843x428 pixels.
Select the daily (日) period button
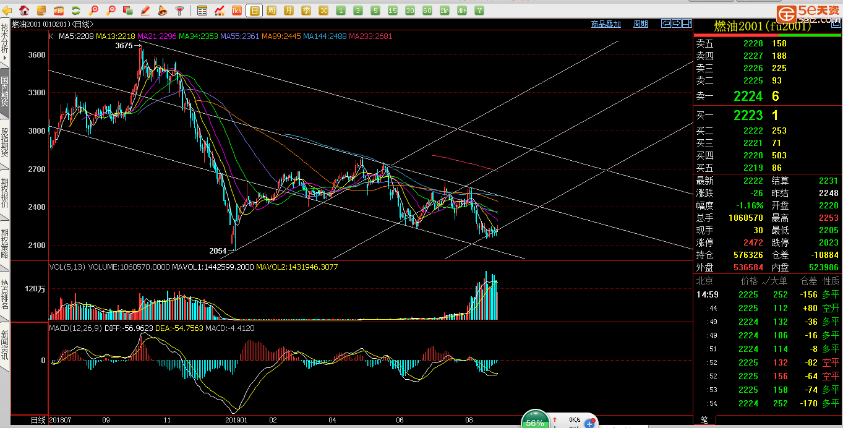[254, 11]
